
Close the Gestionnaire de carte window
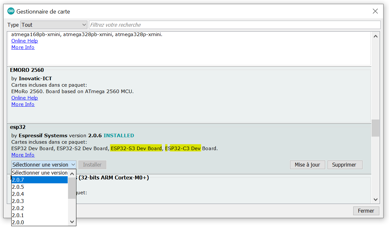click(x=375, y=11)
